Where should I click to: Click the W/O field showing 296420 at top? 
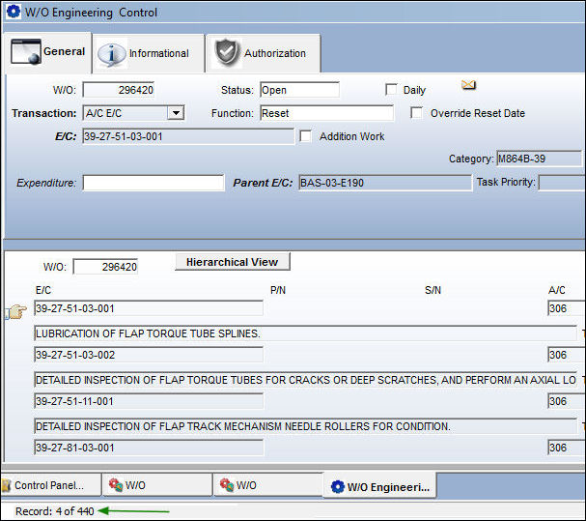(119, 90)
